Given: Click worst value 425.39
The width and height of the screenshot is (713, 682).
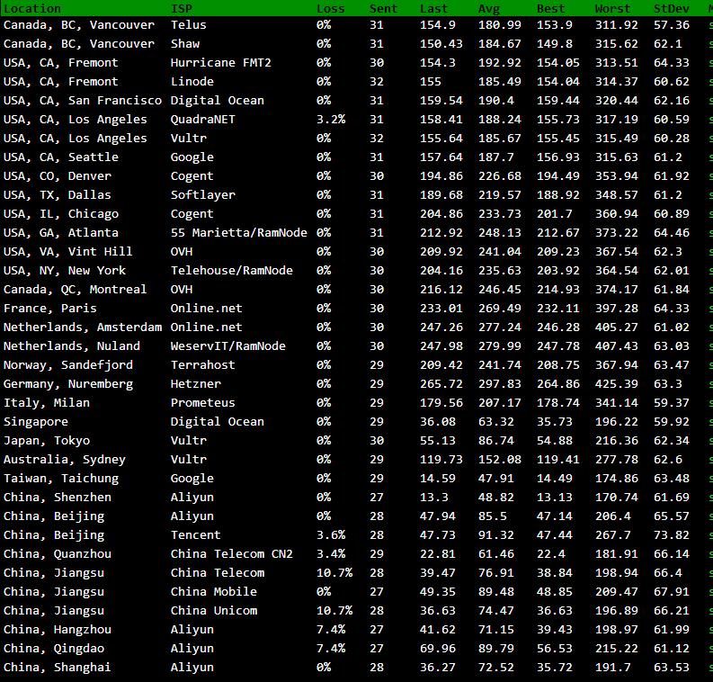Looking at the screenshot, I should pyautogui.click(x=616, y=383).
